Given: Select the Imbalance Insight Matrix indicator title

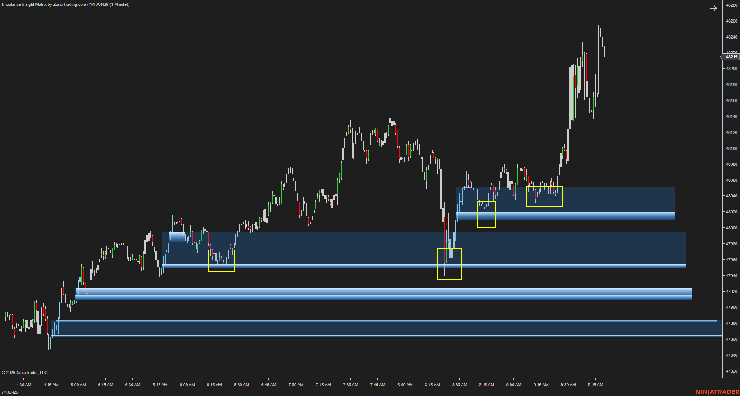Looking at the screenshot, I should [65, 4].
